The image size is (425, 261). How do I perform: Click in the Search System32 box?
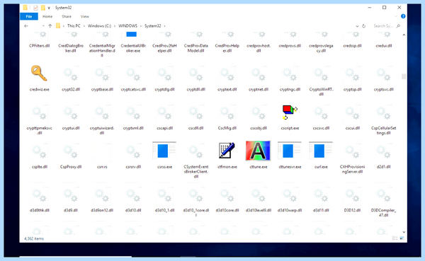[x=387, y=26]
